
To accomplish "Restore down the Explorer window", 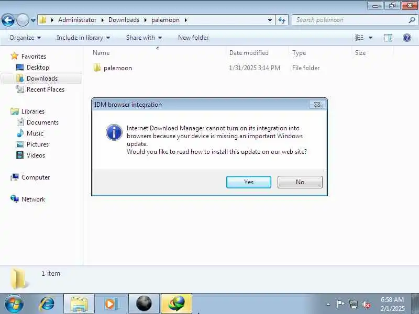I will [x=392, y=5].
